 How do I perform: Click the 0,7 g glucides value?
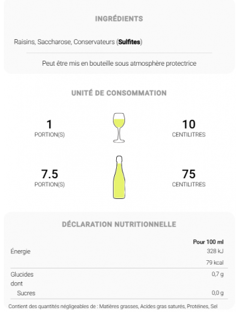coord(218,274)
